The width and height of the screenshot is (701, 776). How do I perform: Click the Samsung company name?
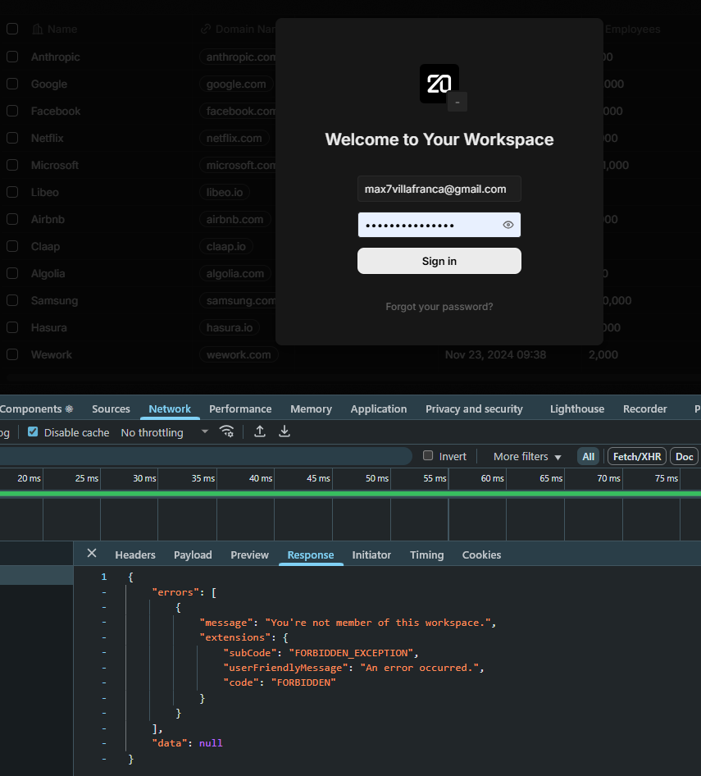tap(54, 300)
